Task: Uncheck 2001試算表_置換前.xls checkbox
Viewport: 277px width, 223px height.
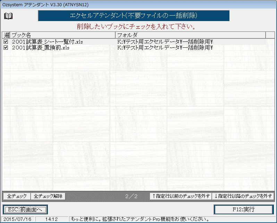Action: click(6, 47)
